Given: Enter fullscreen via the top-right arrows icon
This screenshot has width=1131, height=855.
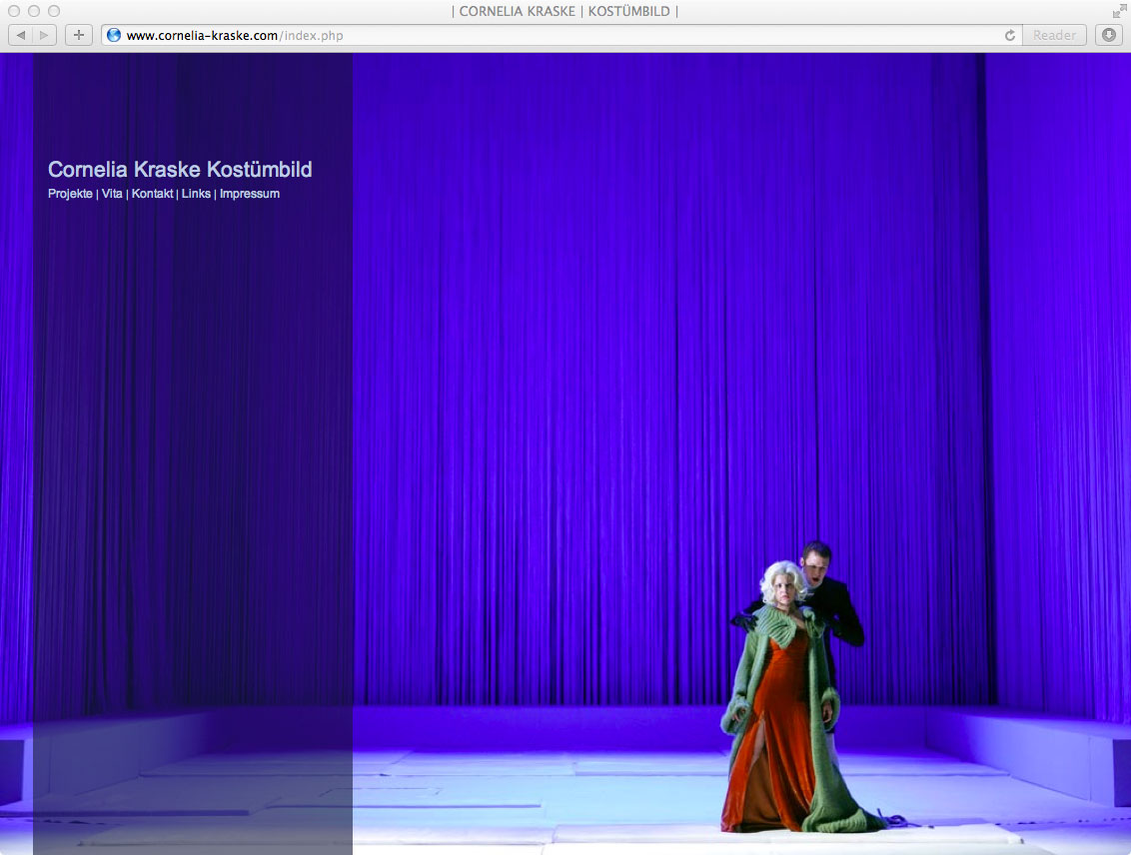Looking at the screenshot, I should (x=1118, y=12).
